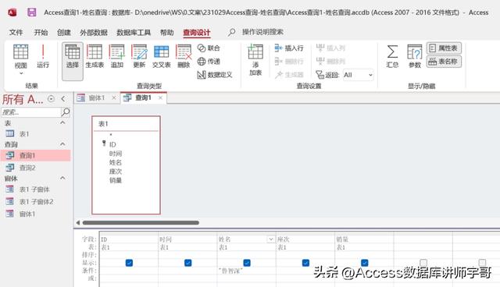Choose 更新 (Update) query type
This screenshot has height=287, width=500.
(x=139, y=56)
